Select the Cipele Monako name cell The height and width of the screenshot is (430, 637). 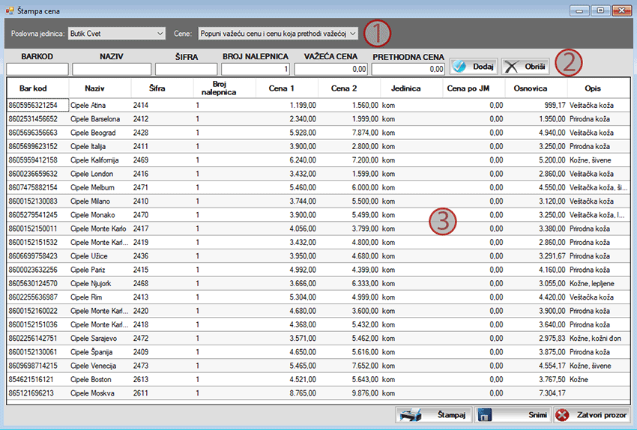[100, 215]
